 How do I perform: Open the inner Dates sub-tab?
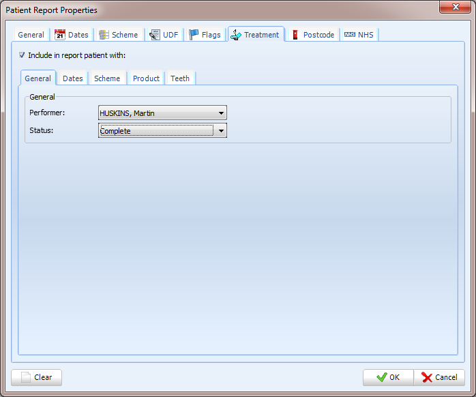point(72,78)
